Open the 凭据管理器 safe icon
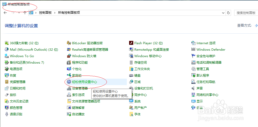 point(7,82)
